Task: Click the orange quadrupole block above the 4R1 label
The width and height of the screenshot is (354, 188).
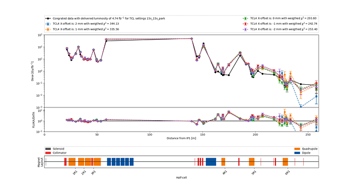Action: [x=223, y=162]
